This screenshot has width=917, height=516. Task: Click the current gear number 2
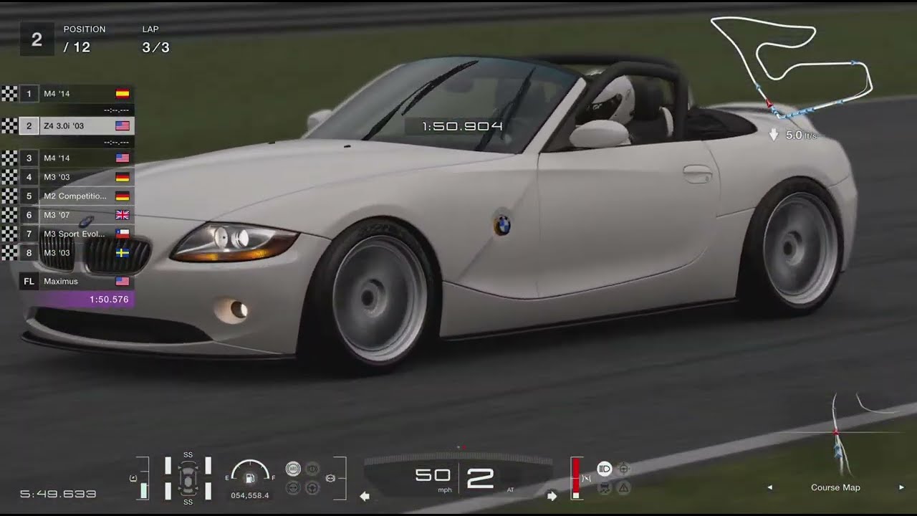(x=480, y=479)
